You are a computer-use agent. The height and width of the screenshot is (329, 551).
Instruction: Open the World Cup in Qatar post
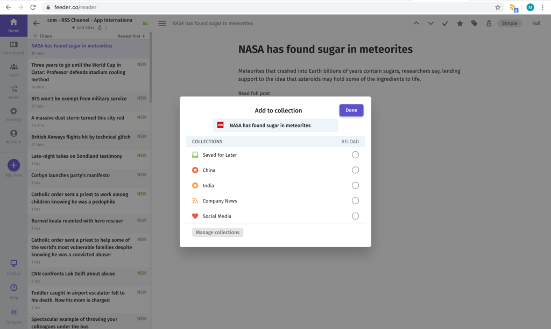[89, 75]
